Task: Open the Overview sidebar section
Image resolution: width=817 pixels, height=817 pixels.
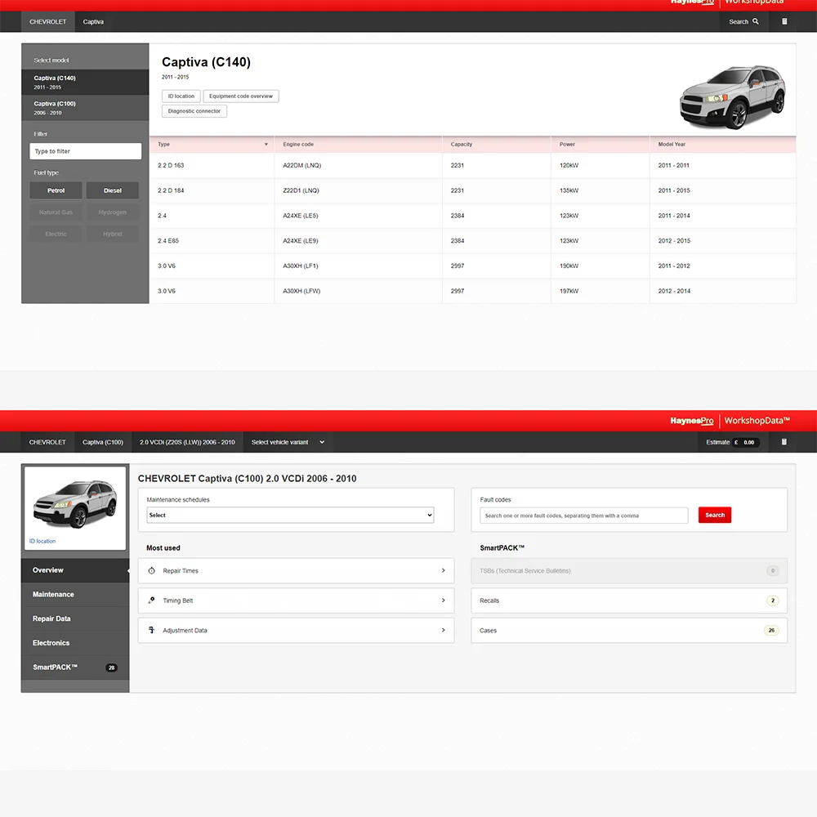Action: tap(75, 570)
